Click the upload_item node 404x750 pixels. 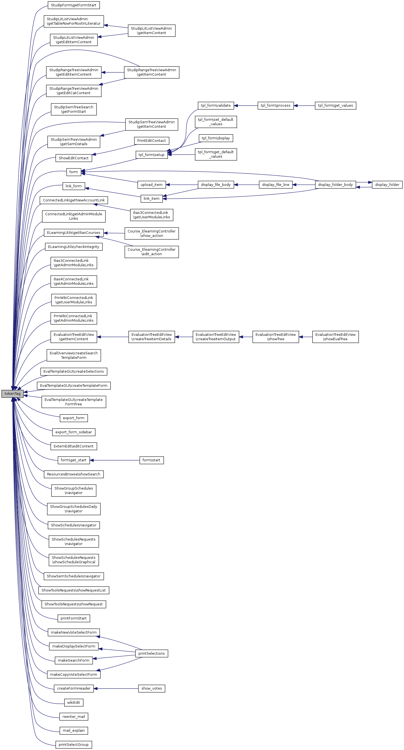[x=151, y=185]
